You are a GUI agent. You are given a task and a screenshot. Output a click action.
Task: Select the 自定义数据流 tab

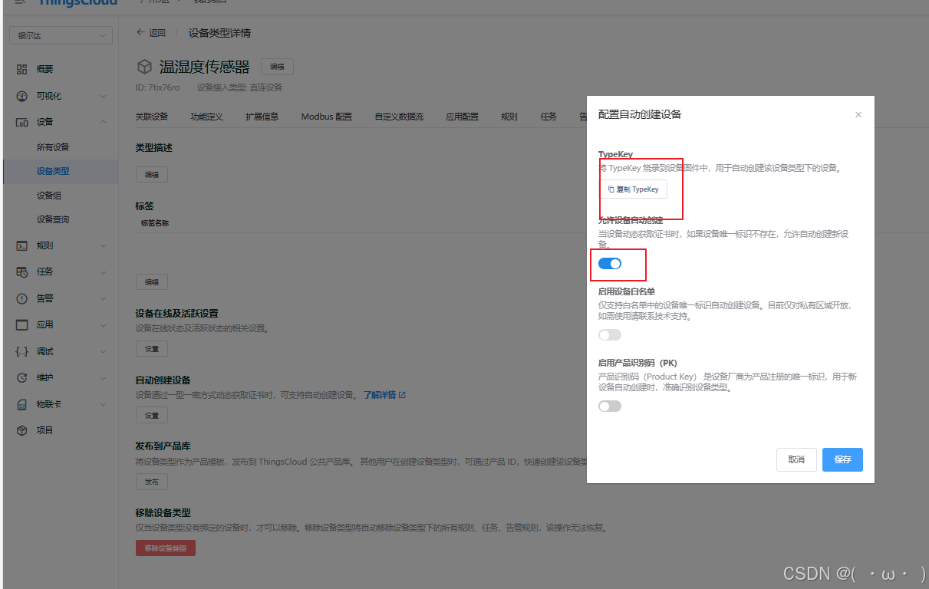point(399,117)
